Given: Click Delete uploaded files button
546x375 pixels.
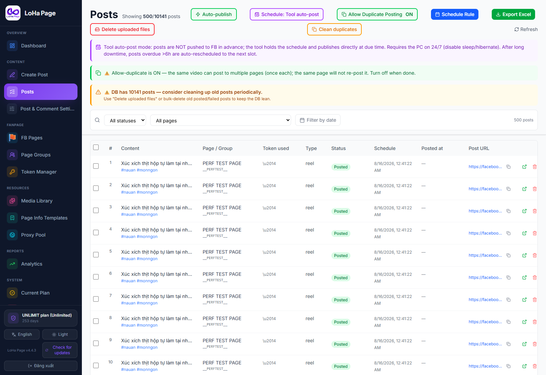Looking at the screenshot, I should 122,29.
